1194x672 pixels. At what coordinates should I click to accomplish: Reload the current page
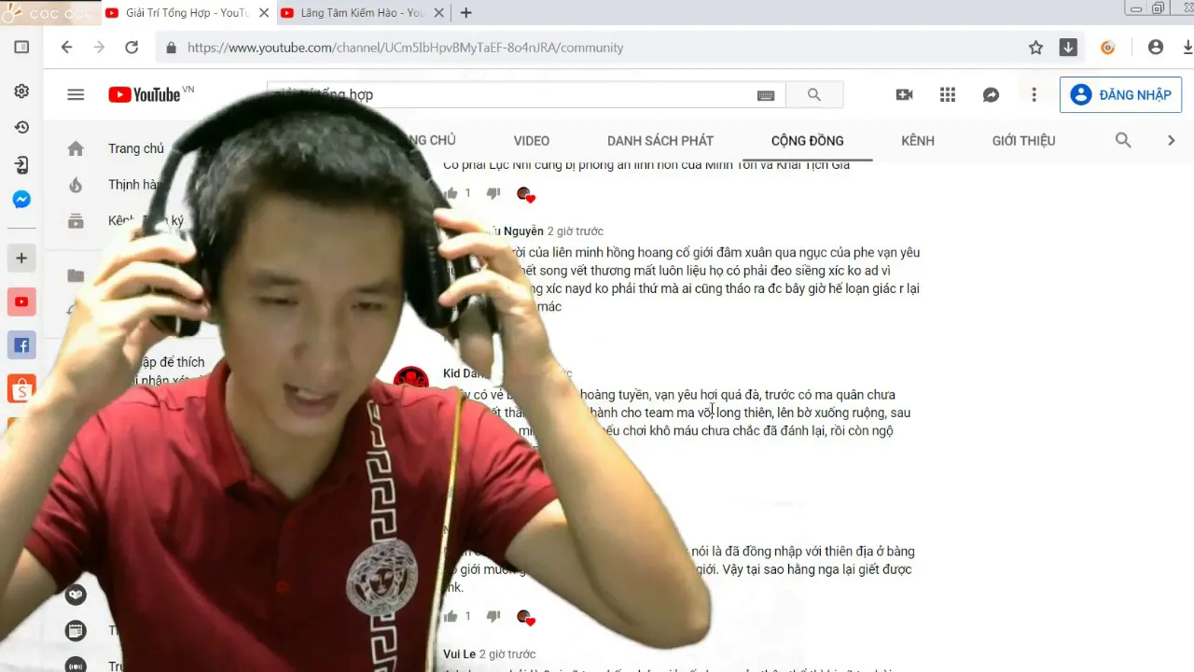pos(132,48)
